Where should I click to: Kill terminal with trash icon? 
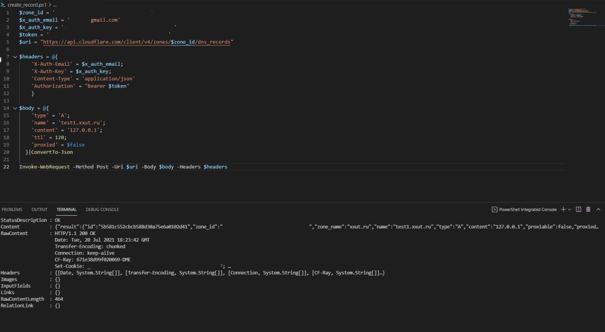click(x=588, y=210)
